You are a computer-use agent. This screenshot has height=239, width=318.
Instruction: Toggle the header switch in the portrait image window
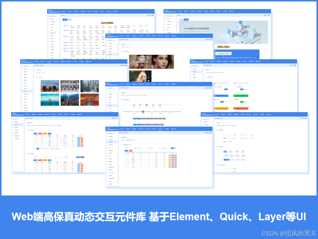[x=211, y=40]
